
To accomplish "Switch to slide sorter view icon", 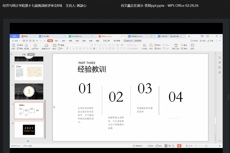I will (x=169, y=146).
